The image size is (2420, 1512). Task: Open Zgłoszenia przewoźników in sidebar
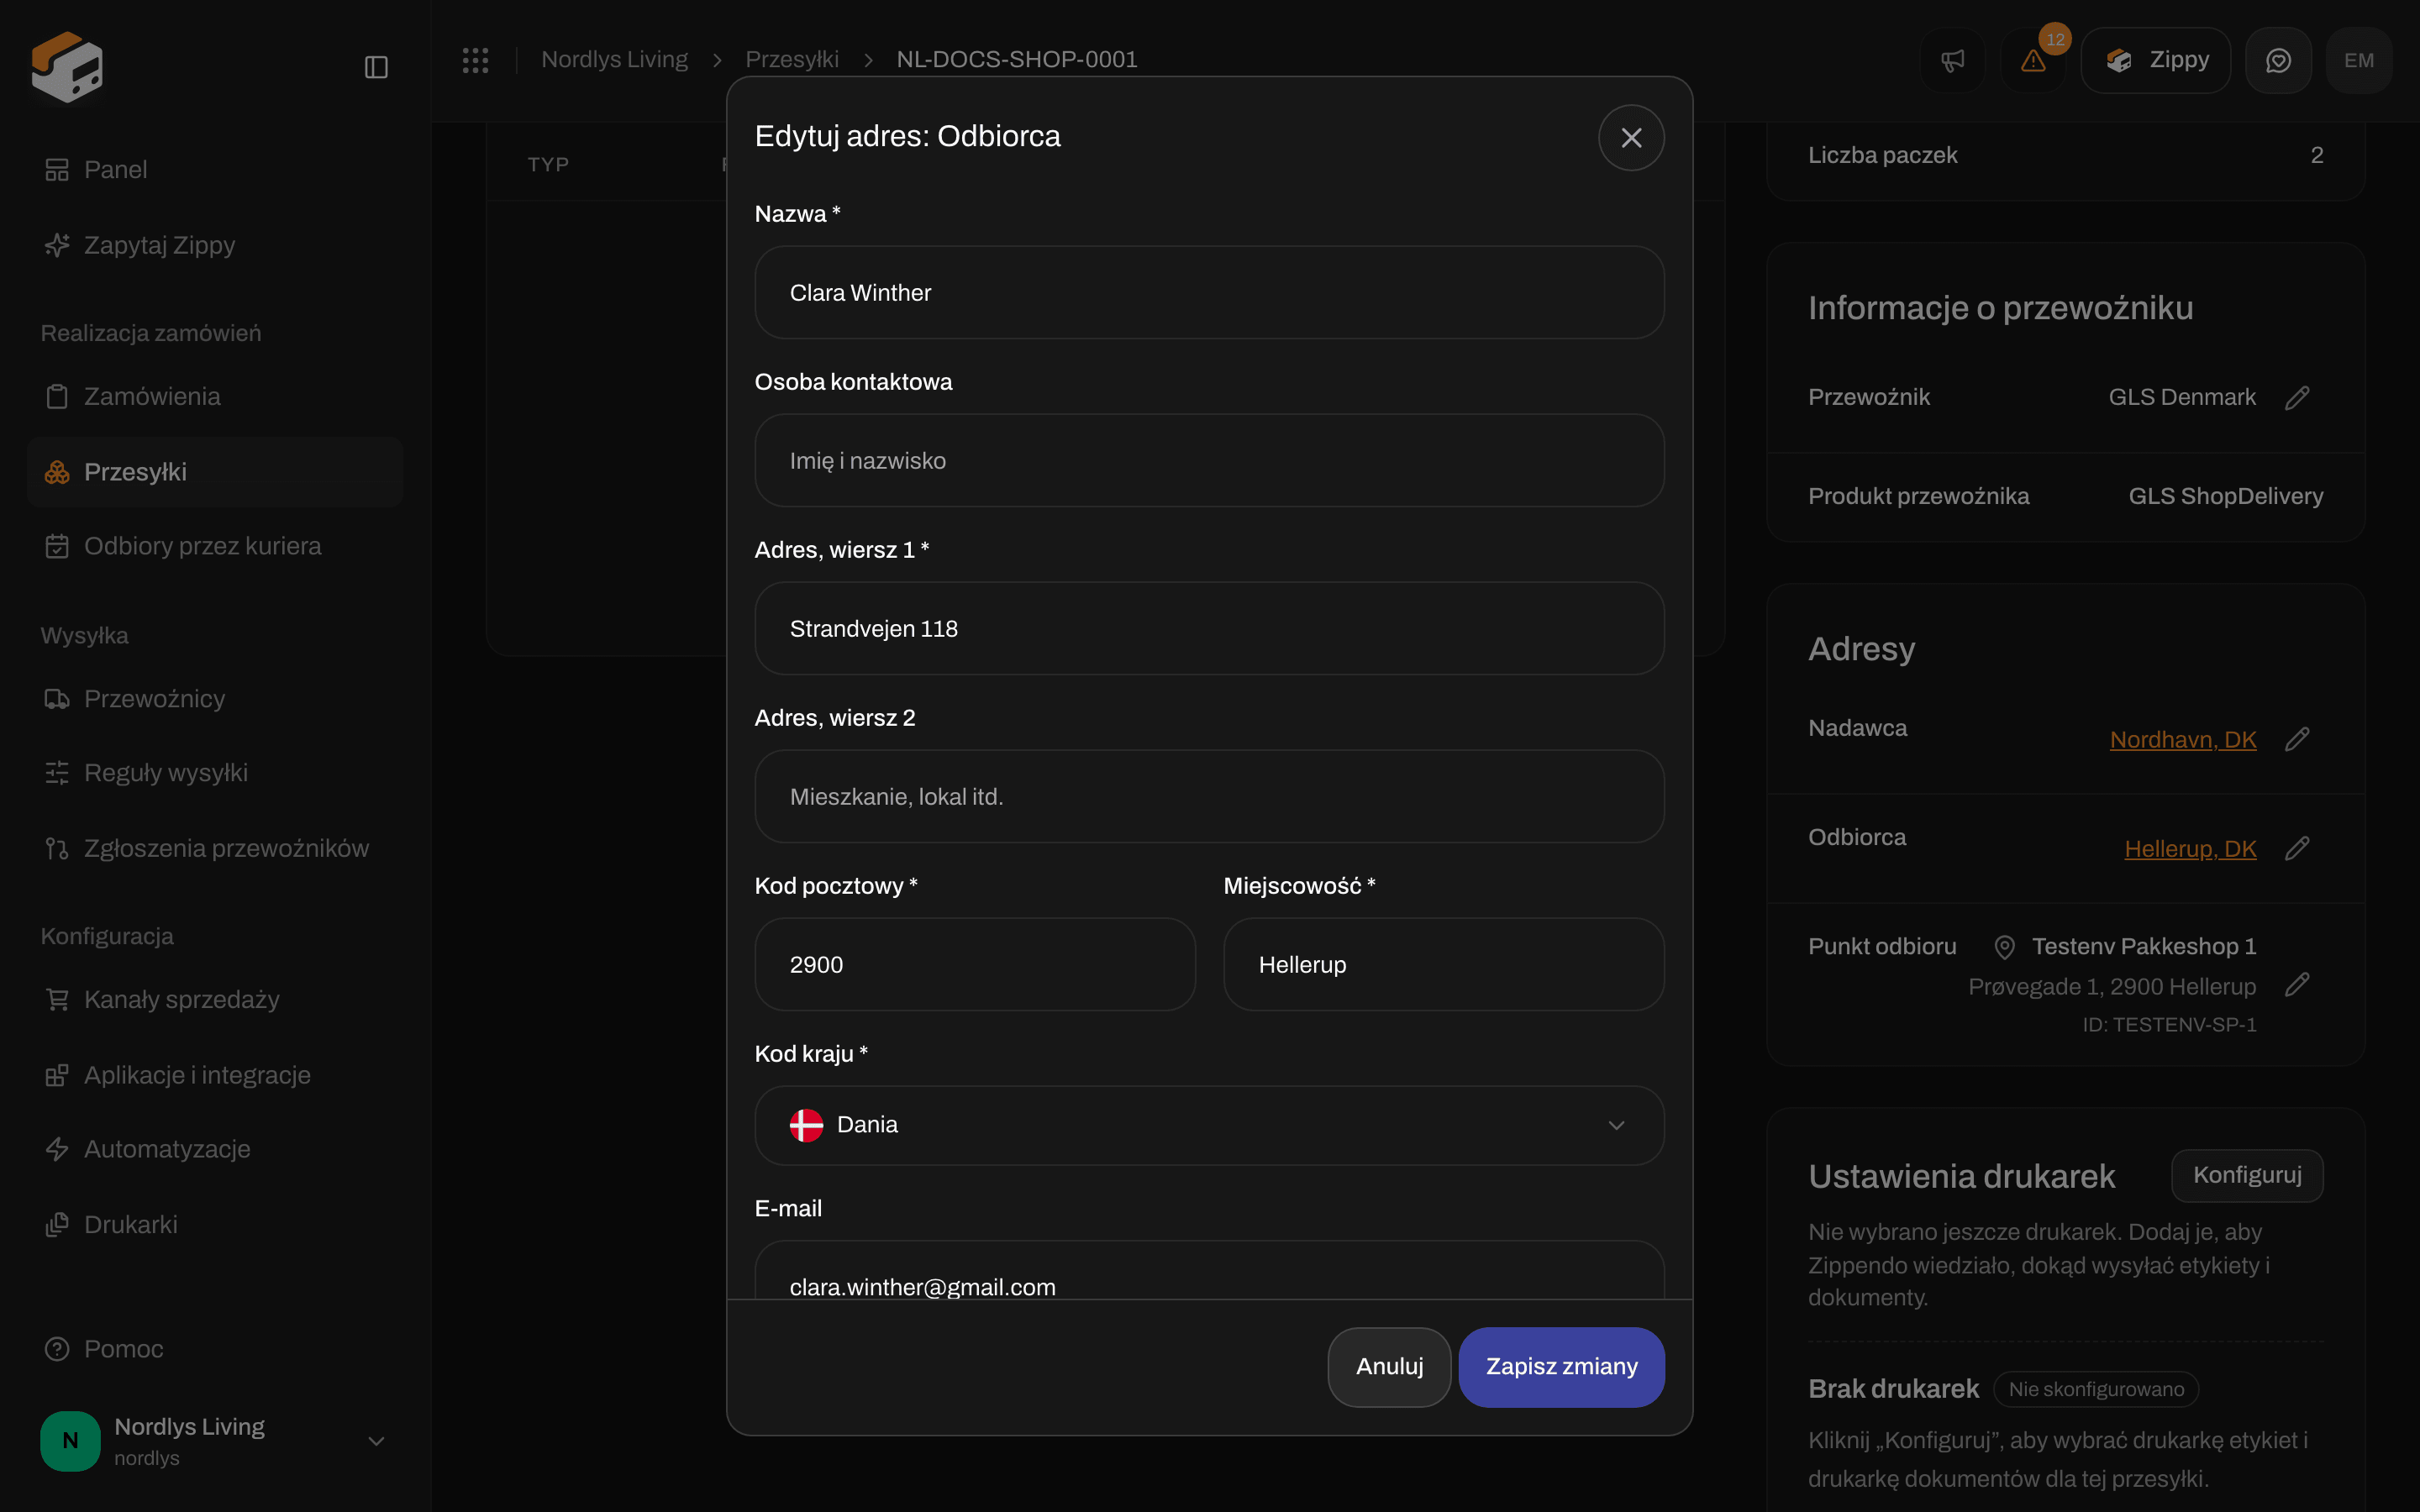[x=214, y=848]
